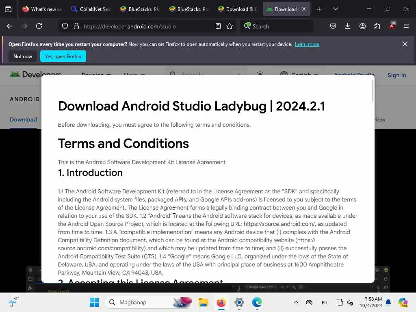Open a new browser tab
Image resolution: width=416 pixels, height=312 pixels.
[319, 9]
